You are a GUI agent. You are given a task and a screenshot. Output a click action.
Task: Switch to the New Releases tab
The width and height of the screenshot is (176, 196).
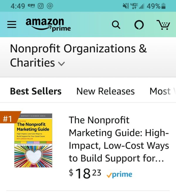(106, 91)
